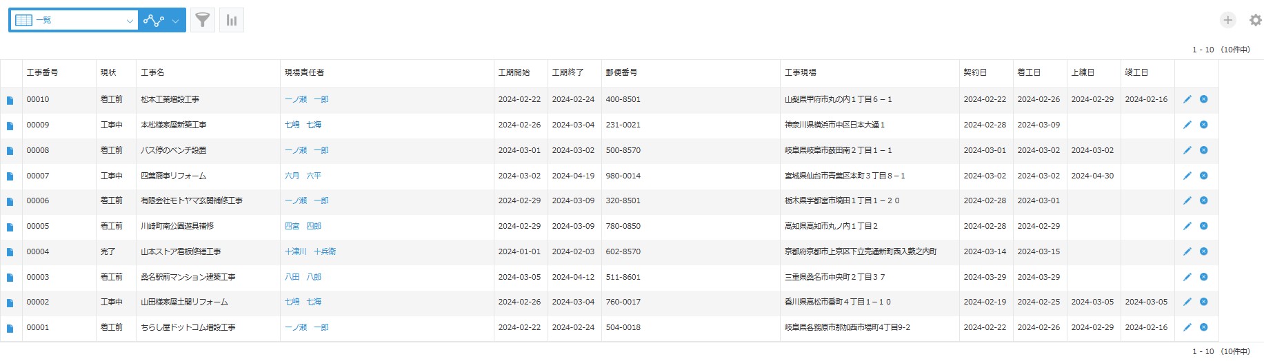Delete record 00007 with the x icon
1264x361 pixels.
click(1204, 176)
